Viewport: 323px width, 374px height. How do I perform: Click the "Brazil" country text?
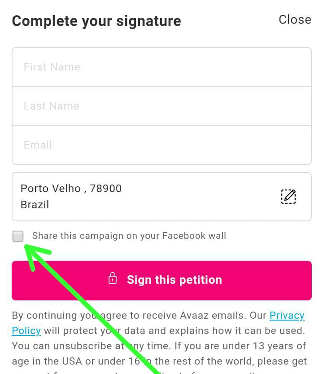[x=35, y=205]
